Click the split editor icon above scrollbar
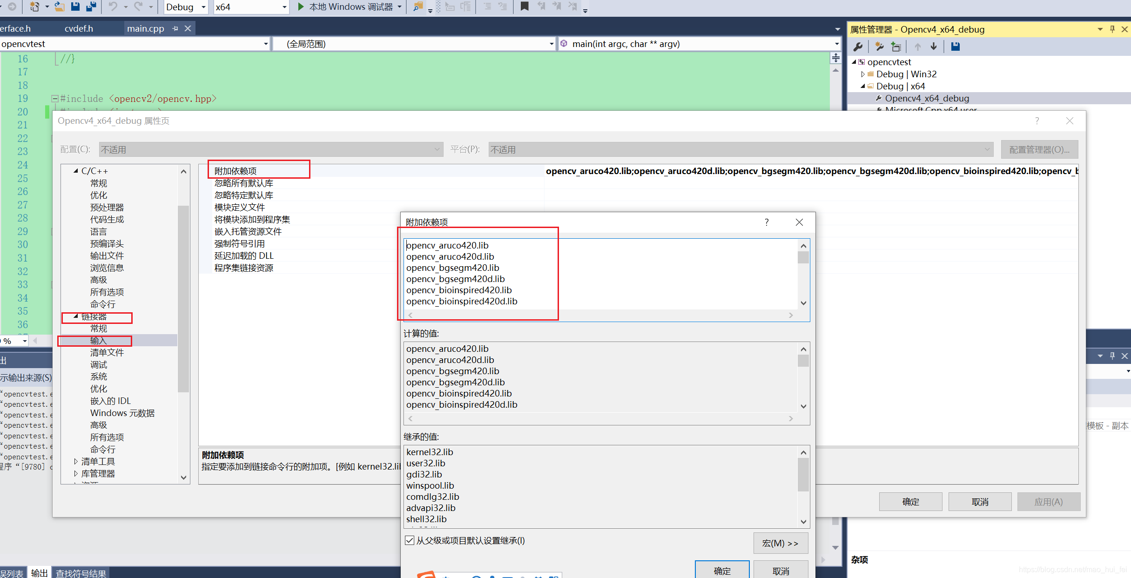Screen dimensions: 1131x578 836,58
